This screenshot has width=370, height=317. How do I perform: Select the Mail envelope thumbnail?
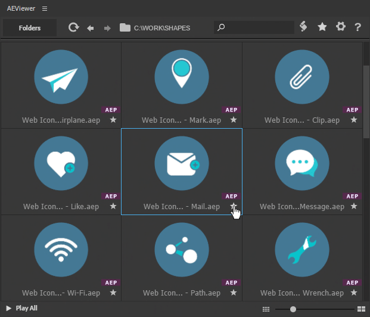point(182,163)
